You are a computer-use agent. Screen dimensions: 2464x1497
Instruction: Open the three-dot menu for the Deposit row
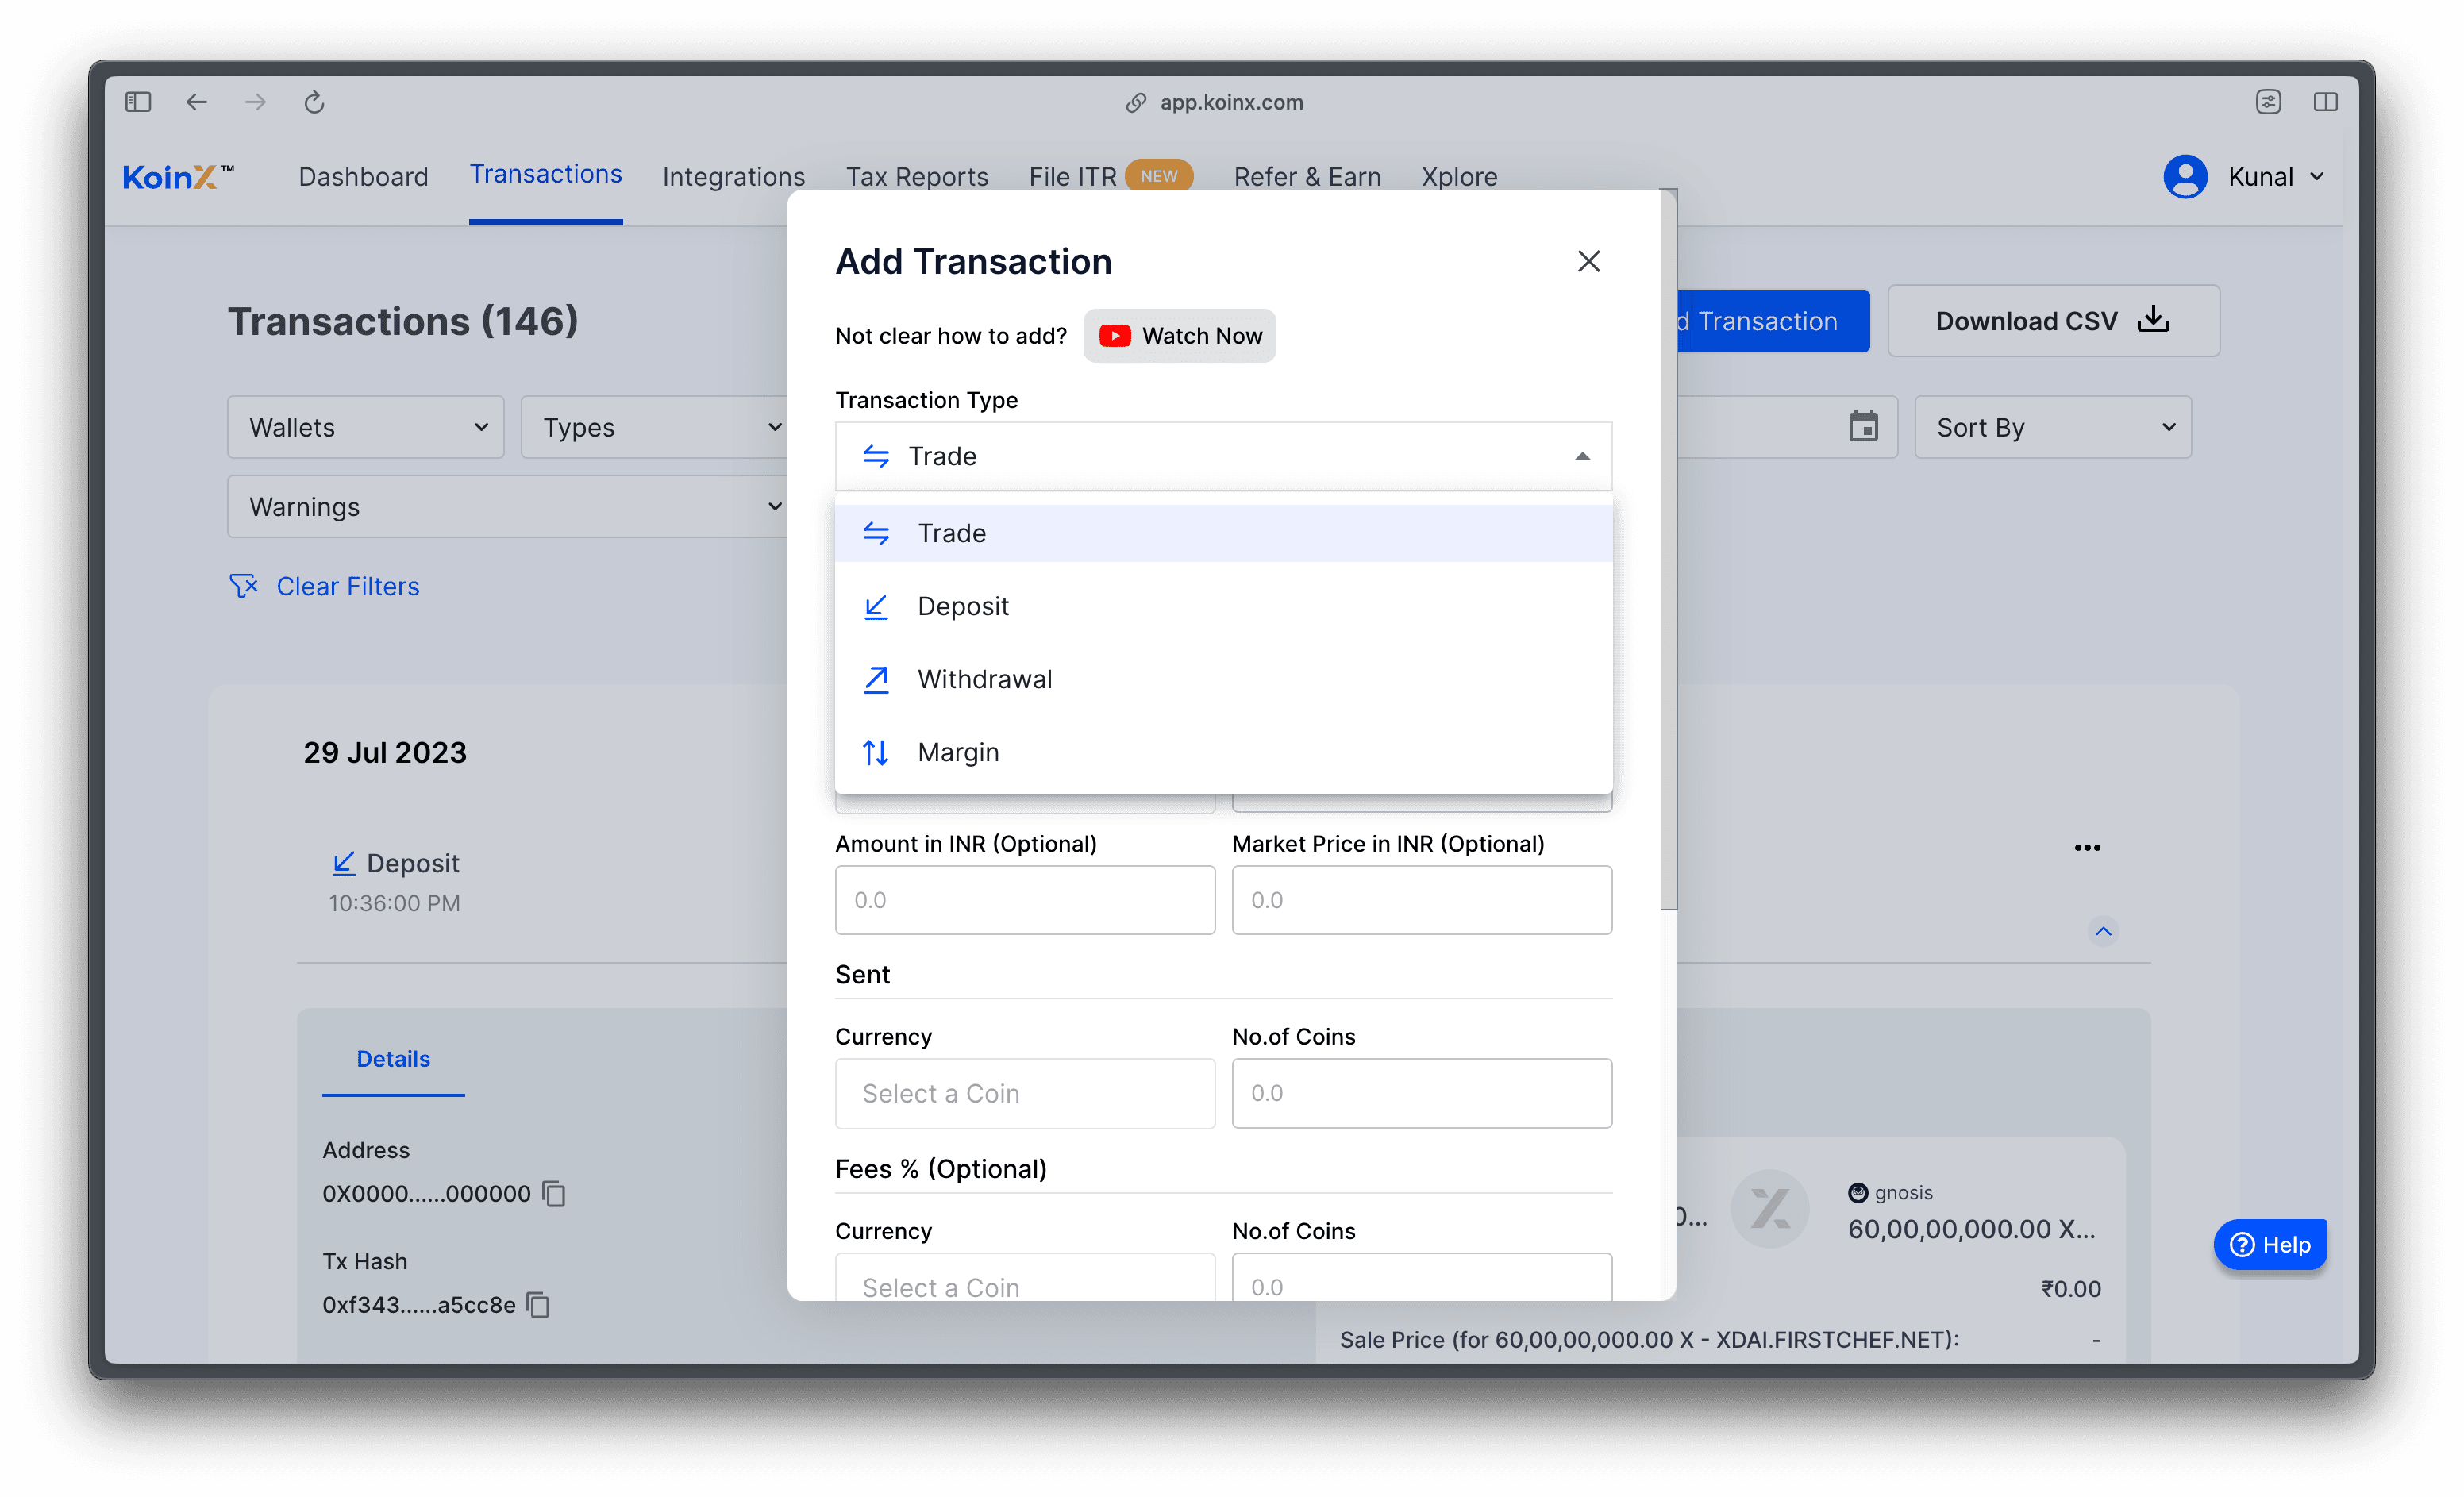(2087, 847)
